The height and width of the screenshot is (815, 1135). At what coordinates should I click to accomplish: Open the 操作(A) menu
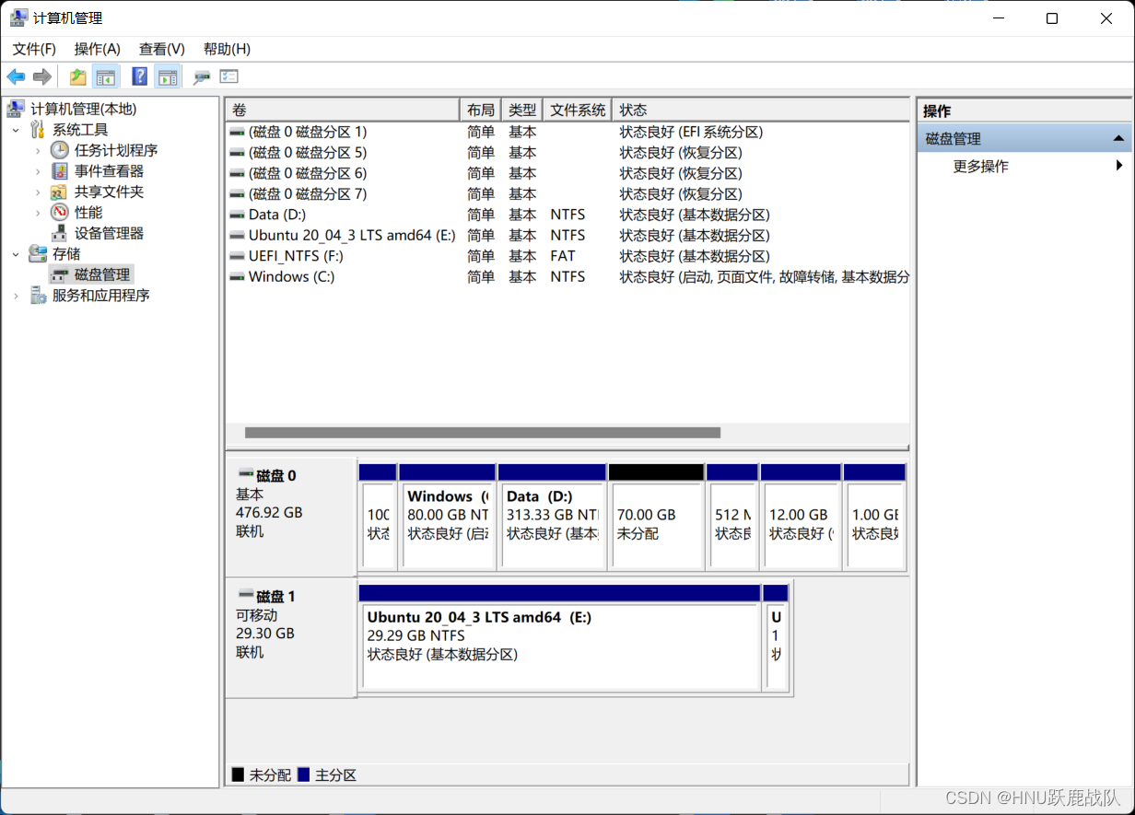(x=98, y=49)
